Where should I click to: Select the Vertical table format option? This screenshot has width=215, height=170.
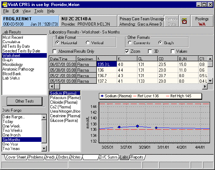pyautogui.click(x=88, y=43)
